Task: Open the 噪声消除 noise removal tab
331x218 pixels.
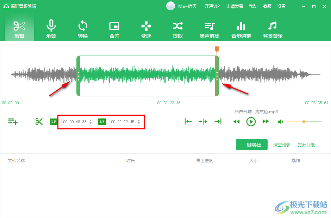Action: tap(210, 29)
